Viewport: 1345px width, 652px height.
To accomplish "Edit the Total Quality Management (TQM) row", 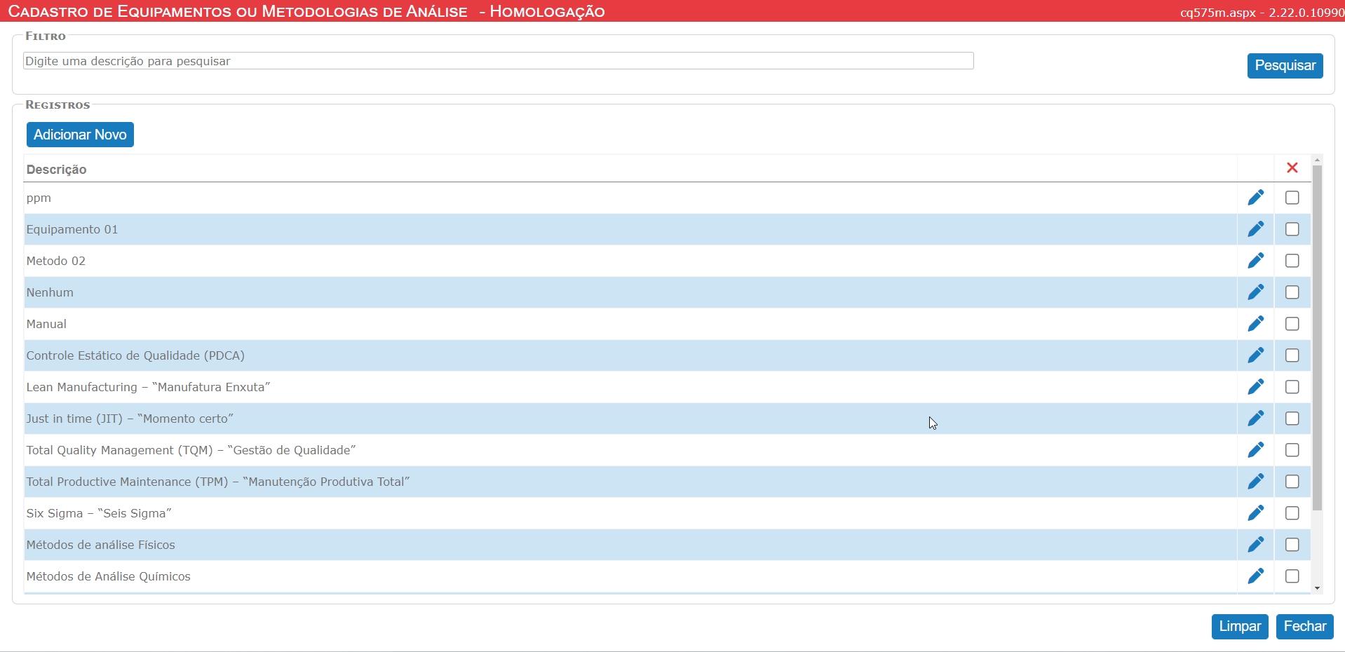I will click(1256, 450).
